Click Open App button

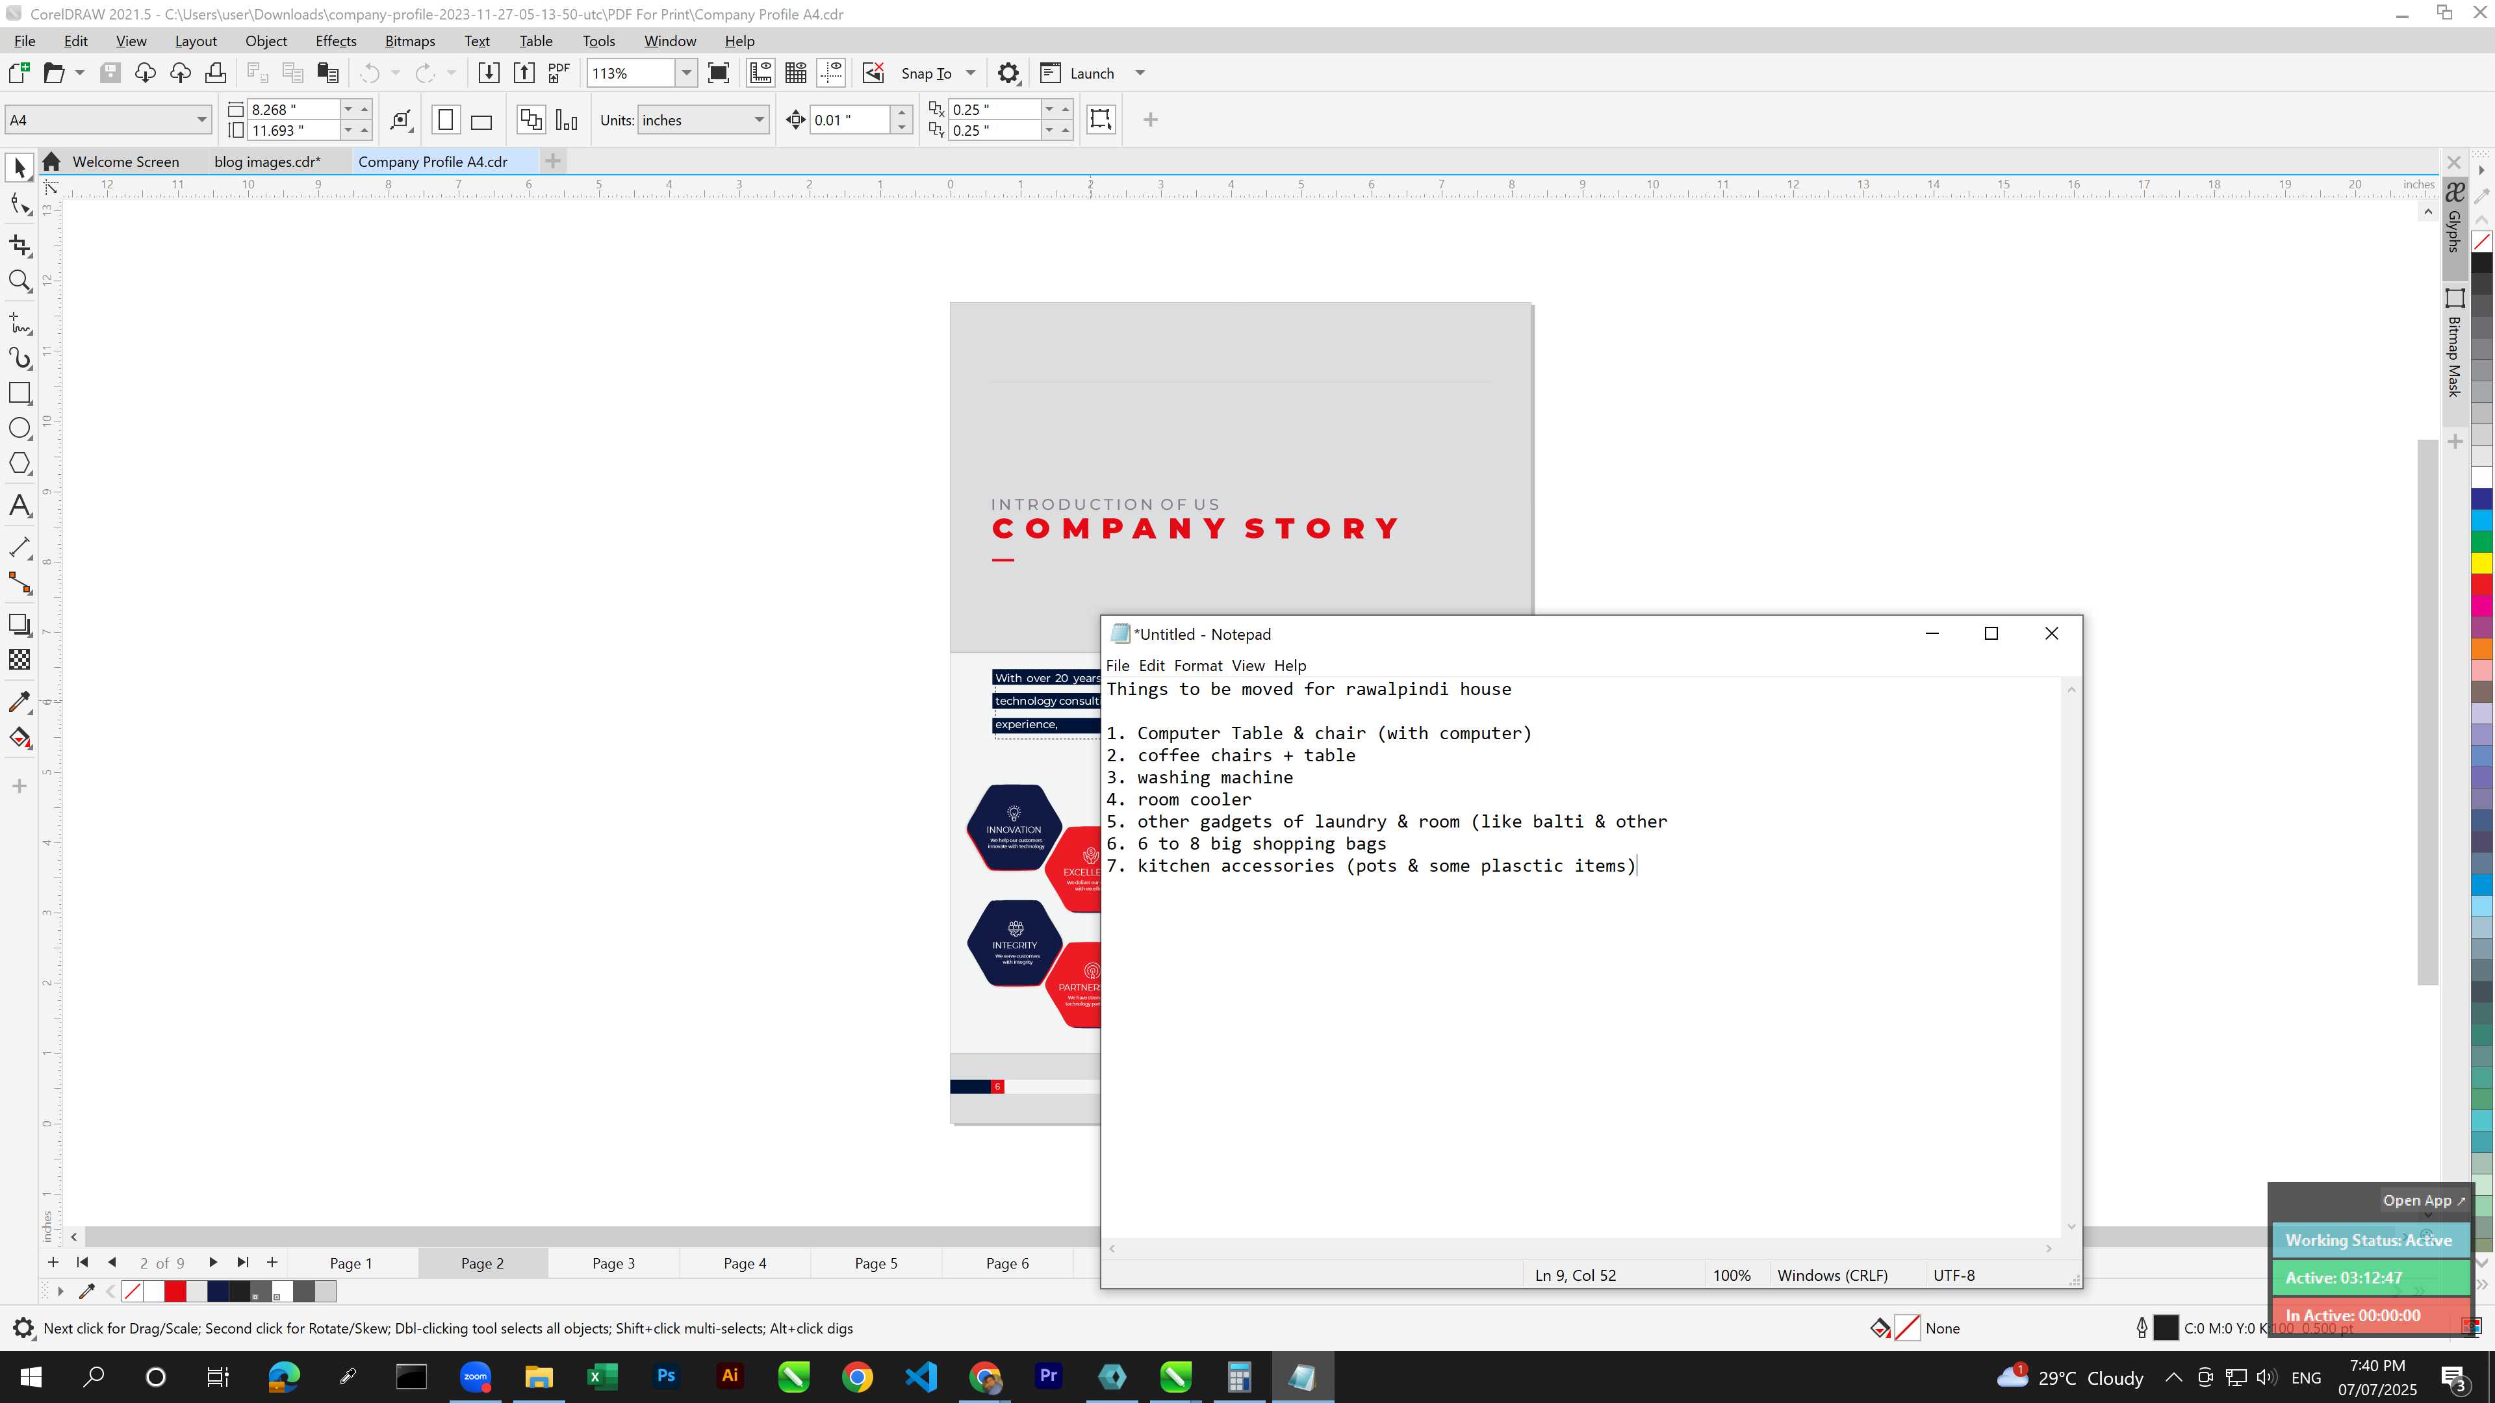[2424, 1200]
